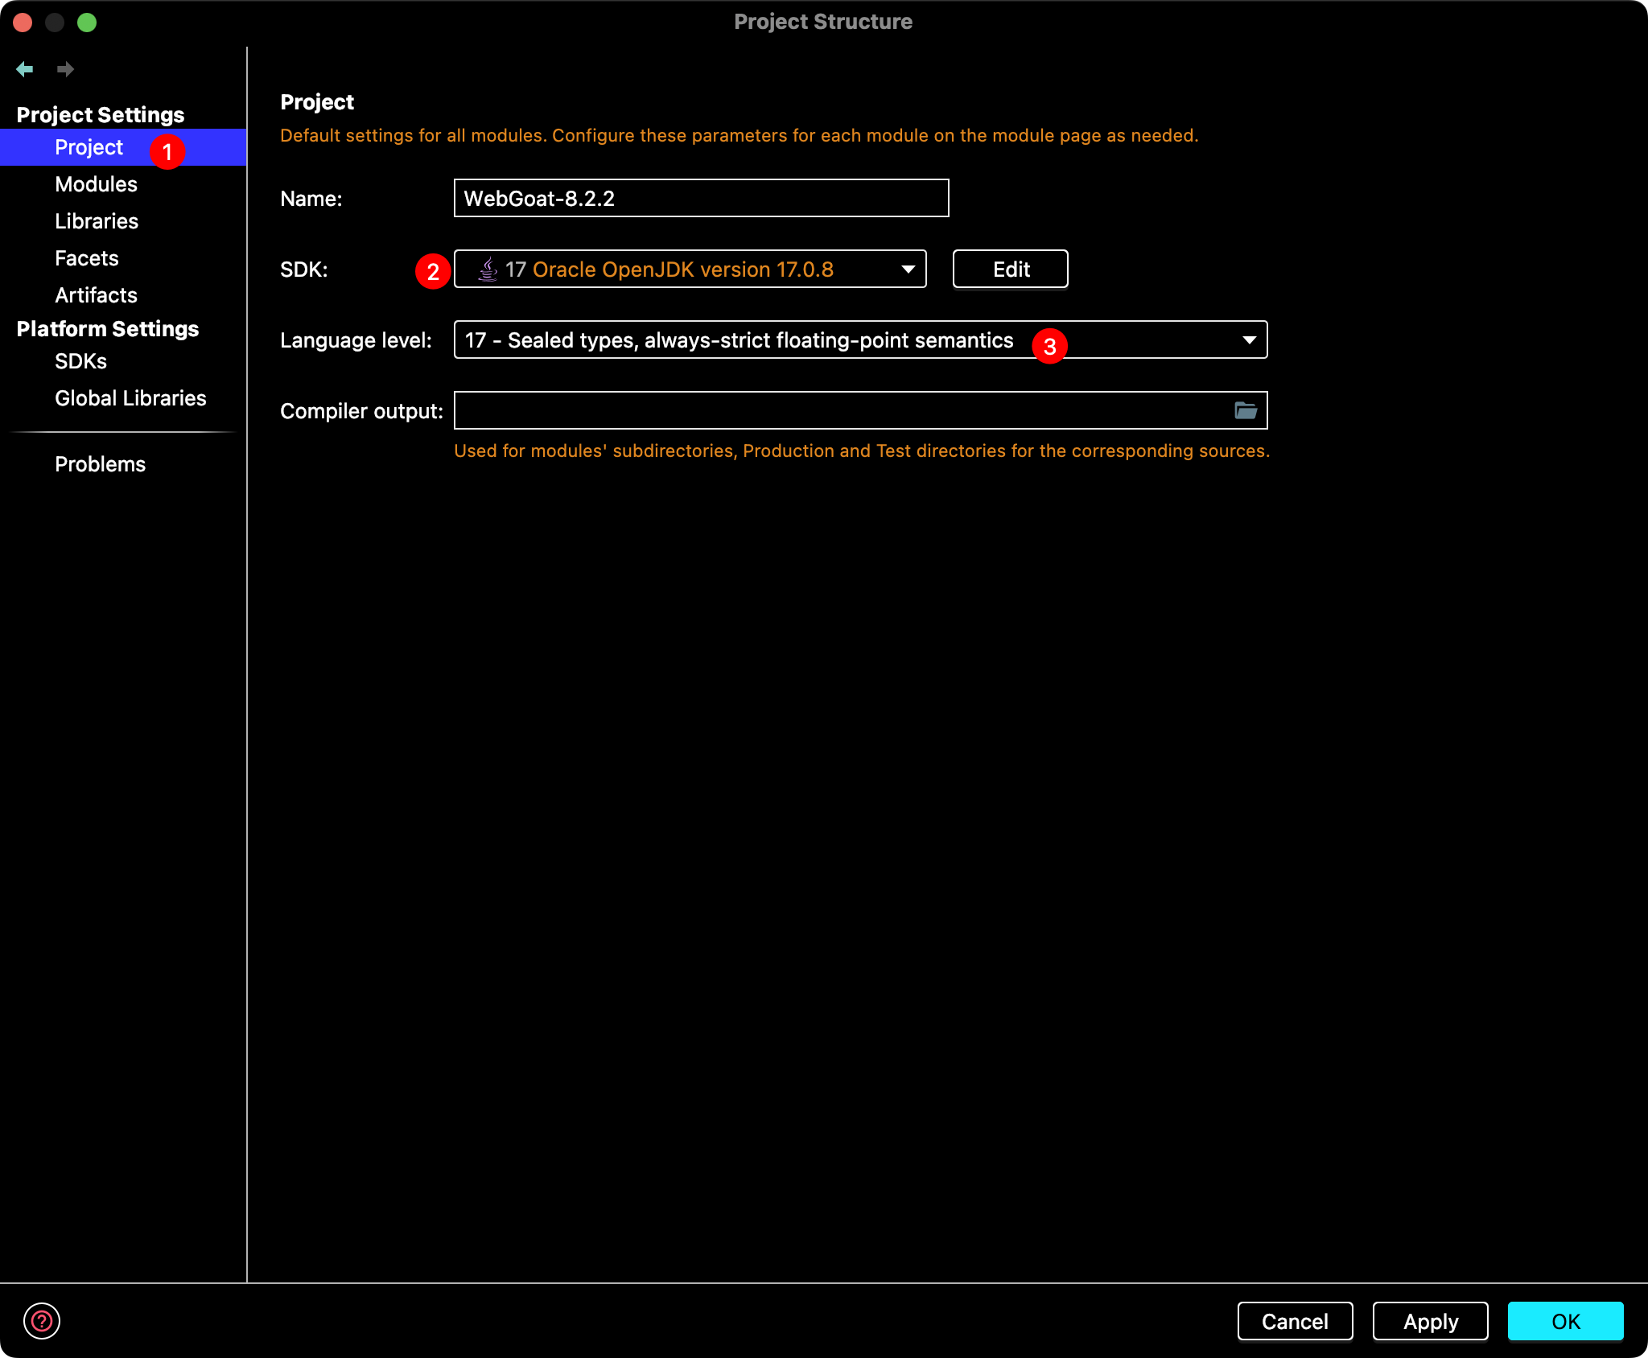Click the back navigation arrow
The height and width of the screenshot is (1358, 1648).
[x=25, y=69]
